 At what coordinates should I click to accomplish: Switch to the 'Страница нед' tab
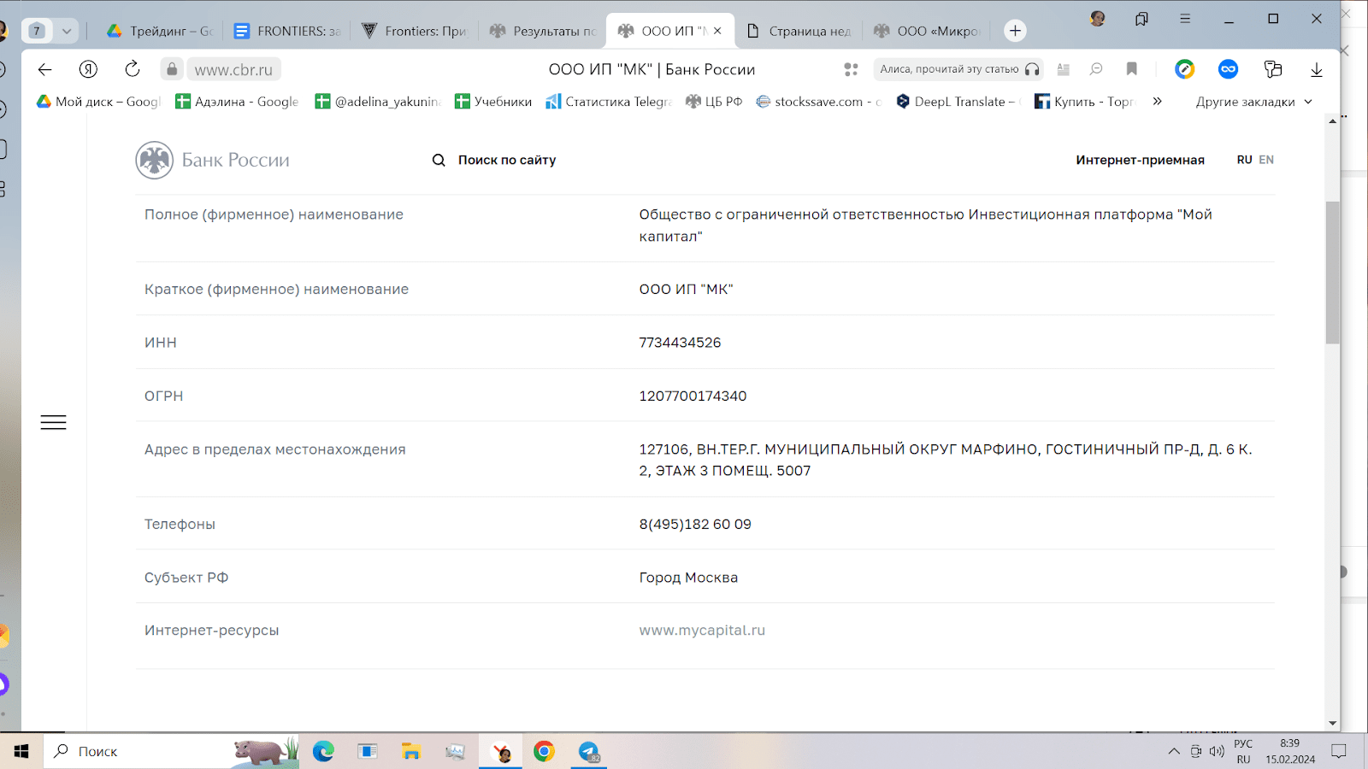coord(799,31)
